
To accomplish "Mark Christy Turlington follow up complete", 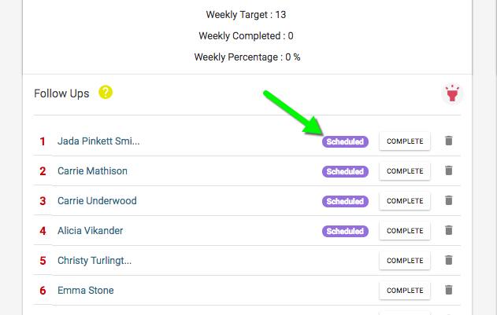I will (x=405, y=261).
